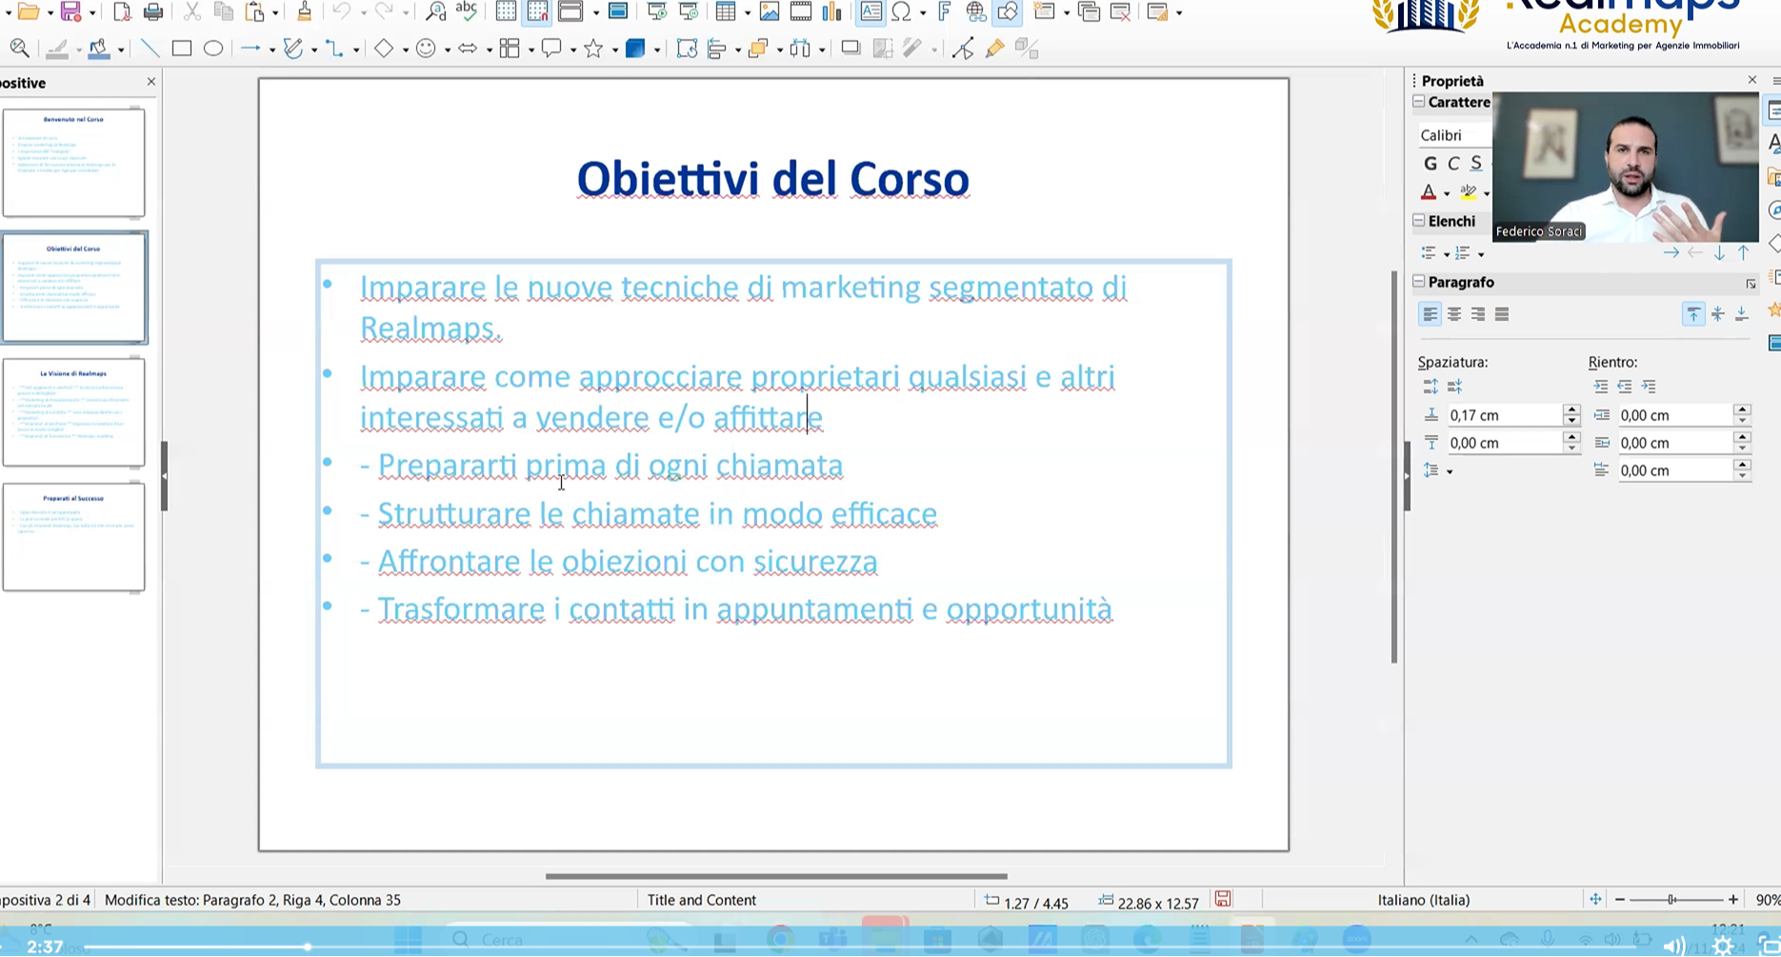Toggle Bold G in Carattere section
The height and width of the screenshot is (957, 1781).
pos(1431,164)
